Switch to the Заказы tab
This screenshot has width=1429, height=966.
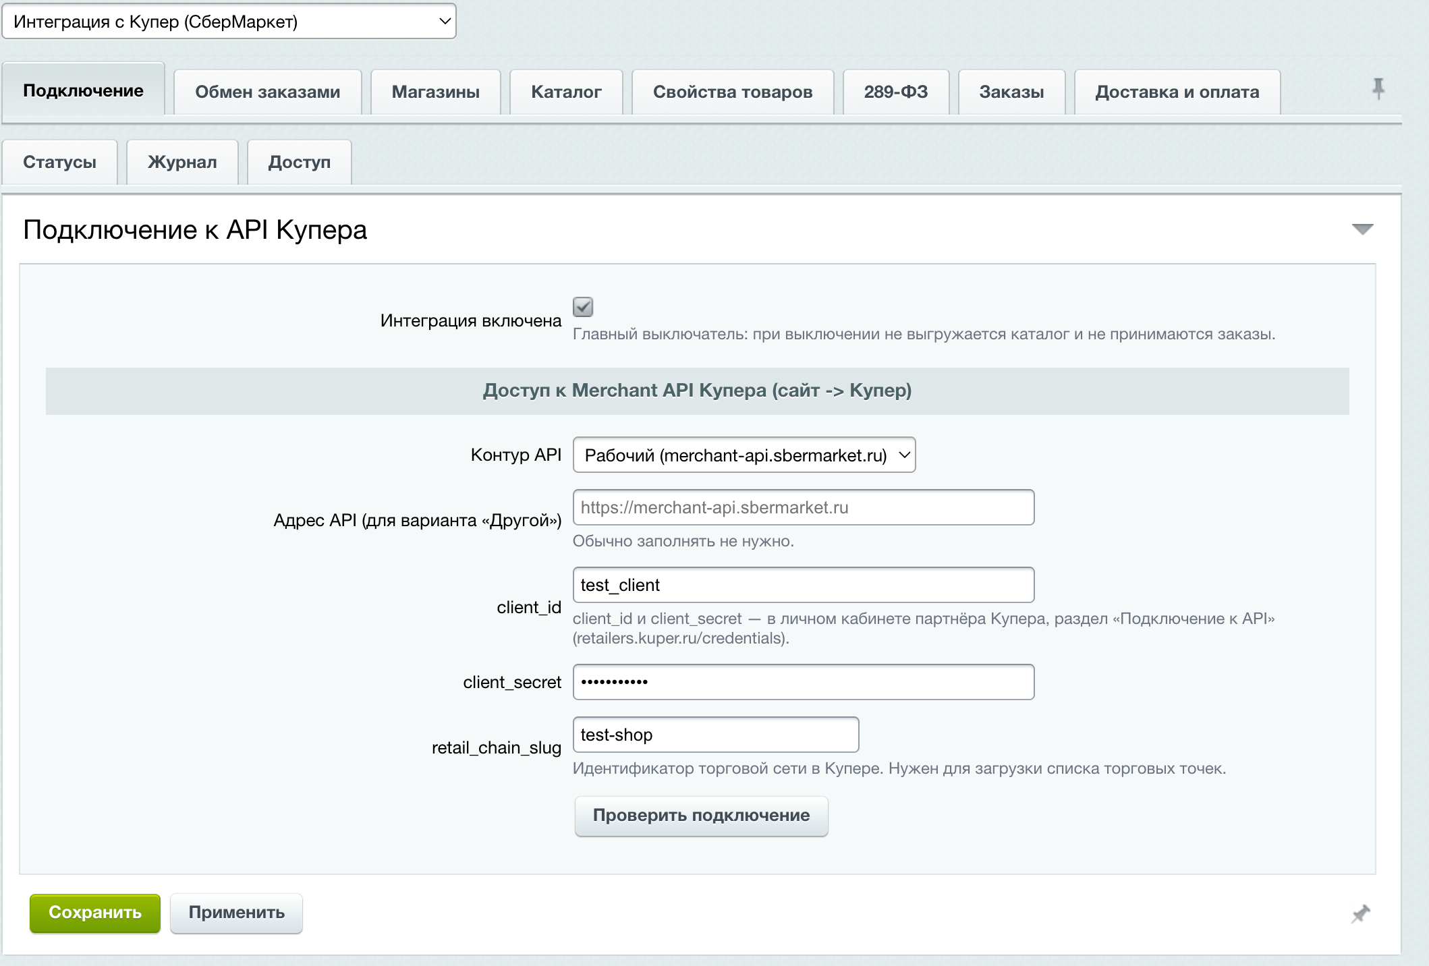coord(1011,92)
